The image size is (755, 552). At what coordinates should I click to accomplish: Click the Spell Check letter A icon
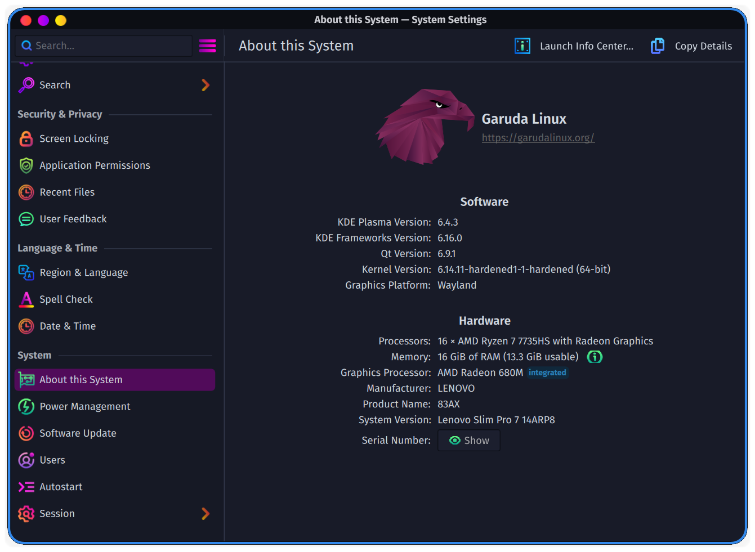[x=26, y=299]
